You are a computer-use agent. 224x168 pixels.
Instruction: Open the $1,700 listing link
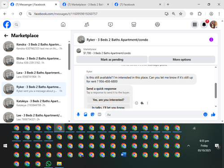[107, 53]
